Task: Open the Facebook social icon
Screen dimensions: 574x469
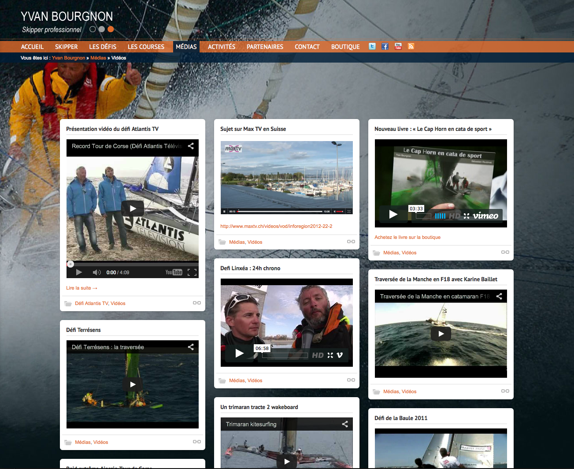Action: pyautogui.click(x=385, y=46)
